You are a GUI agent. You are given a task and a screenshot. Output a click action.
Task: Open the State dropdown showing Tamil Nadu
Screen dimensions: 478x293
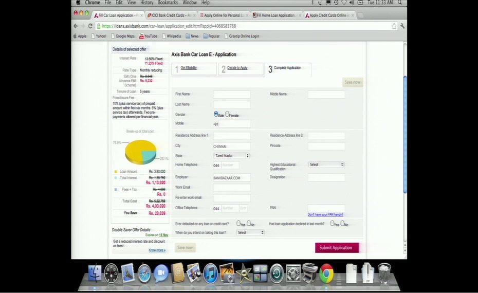pos(231,155)
